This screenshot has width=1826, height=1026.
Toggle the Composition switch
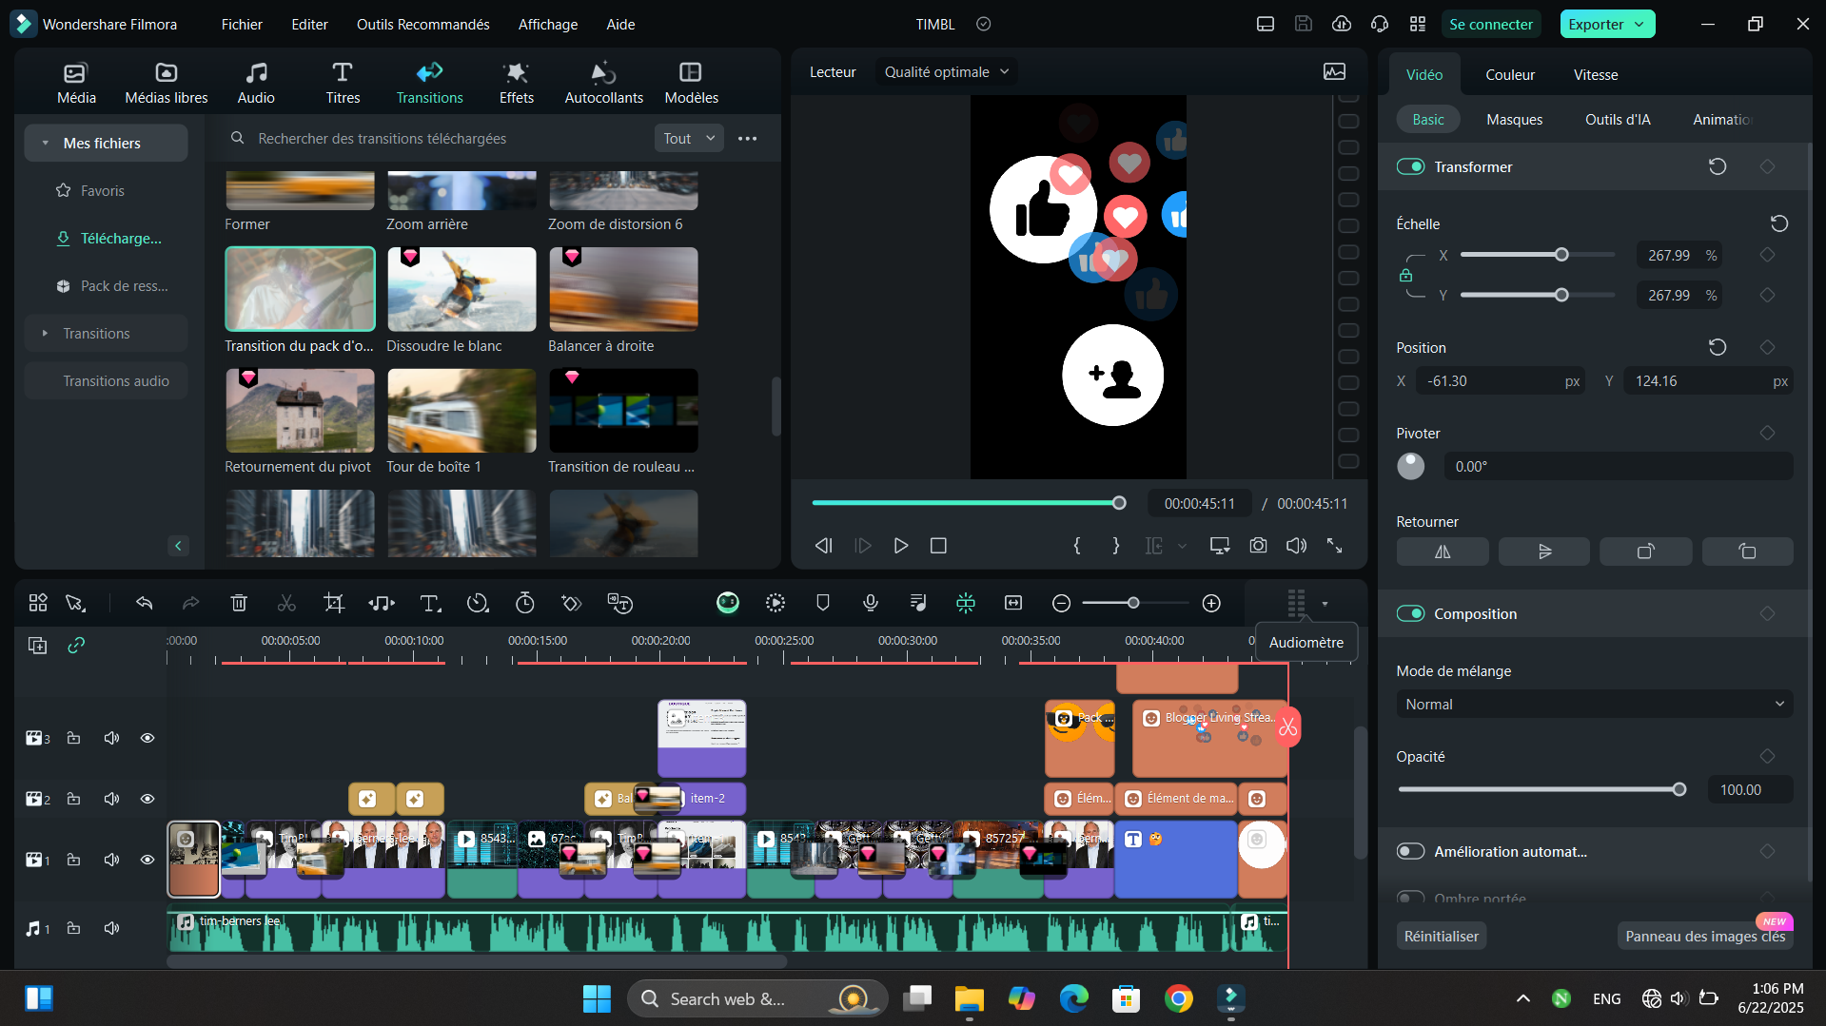click(x=1410, y=613)
